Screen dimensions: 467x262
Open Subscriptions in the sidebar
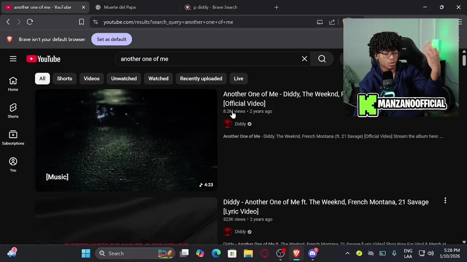tap(13, 138)
